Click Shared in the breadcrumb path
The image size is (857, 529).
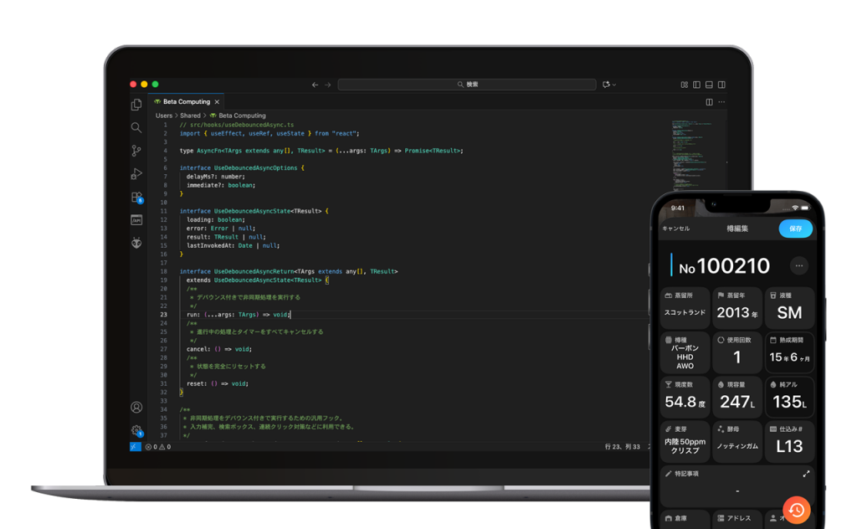pos(190,116)
